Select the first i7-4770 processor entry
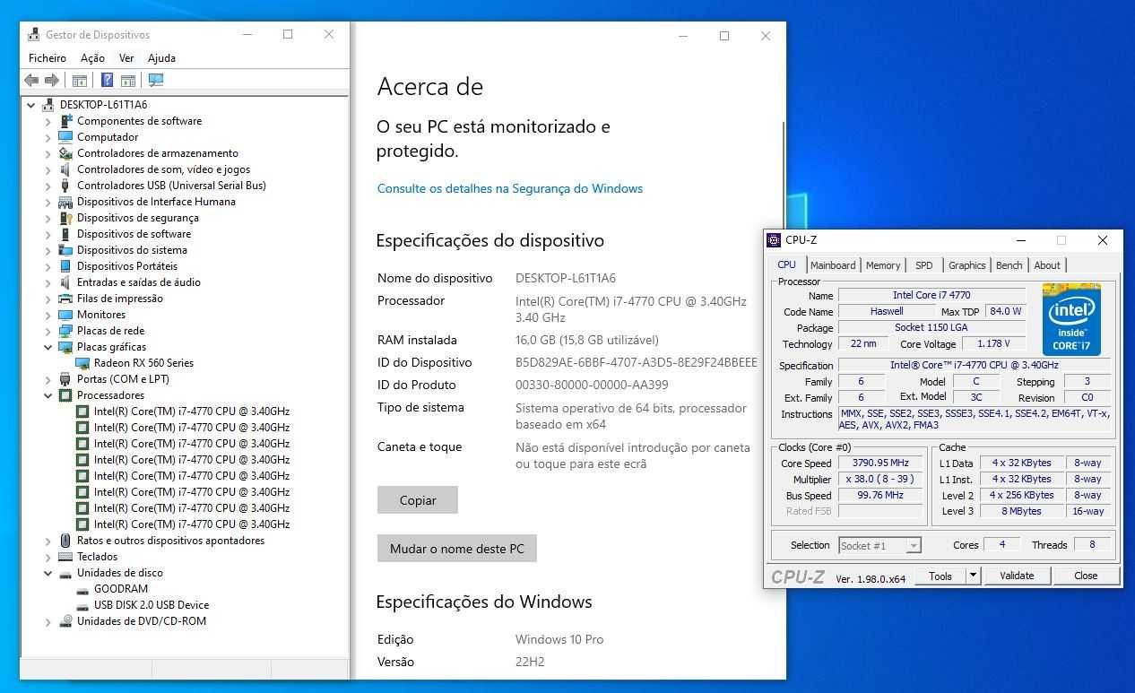1135x693 pixels. pos(192,411)
